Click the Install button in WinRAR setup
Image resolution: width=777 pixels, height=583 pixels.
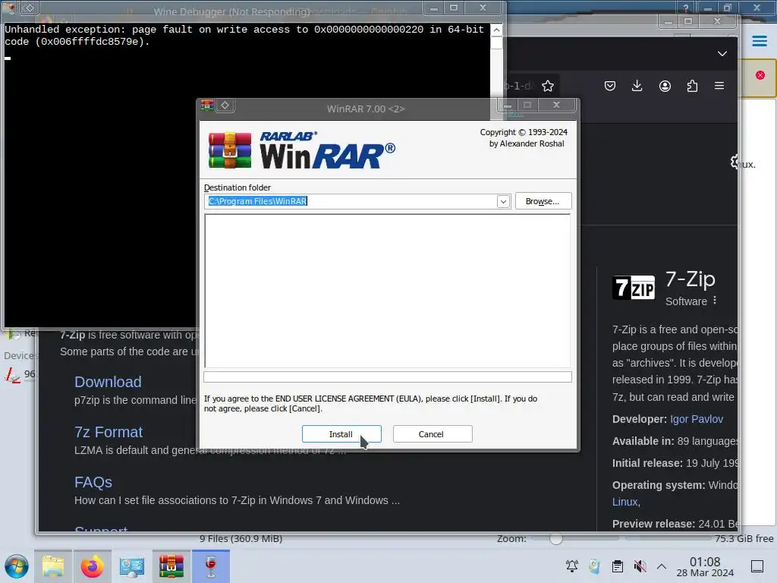341,433
